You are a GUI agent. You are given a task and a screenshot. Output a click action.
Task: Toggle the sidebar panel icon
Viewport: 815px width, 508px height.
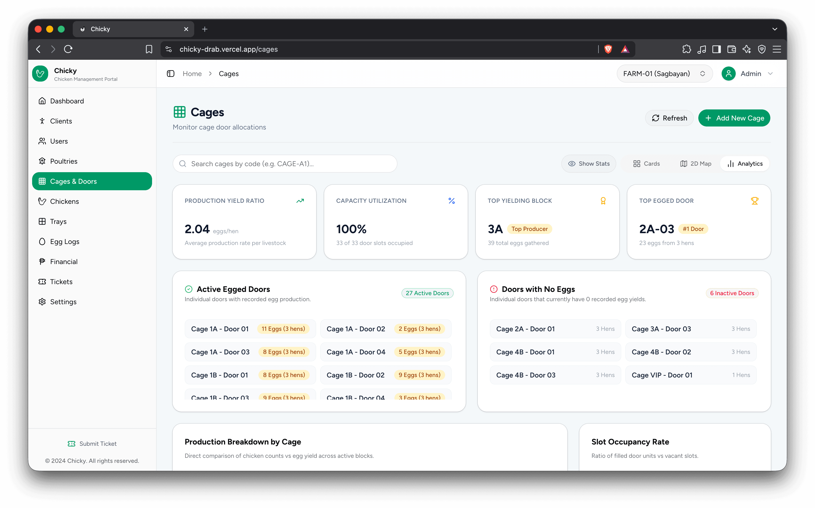click(x=171, y=74)
